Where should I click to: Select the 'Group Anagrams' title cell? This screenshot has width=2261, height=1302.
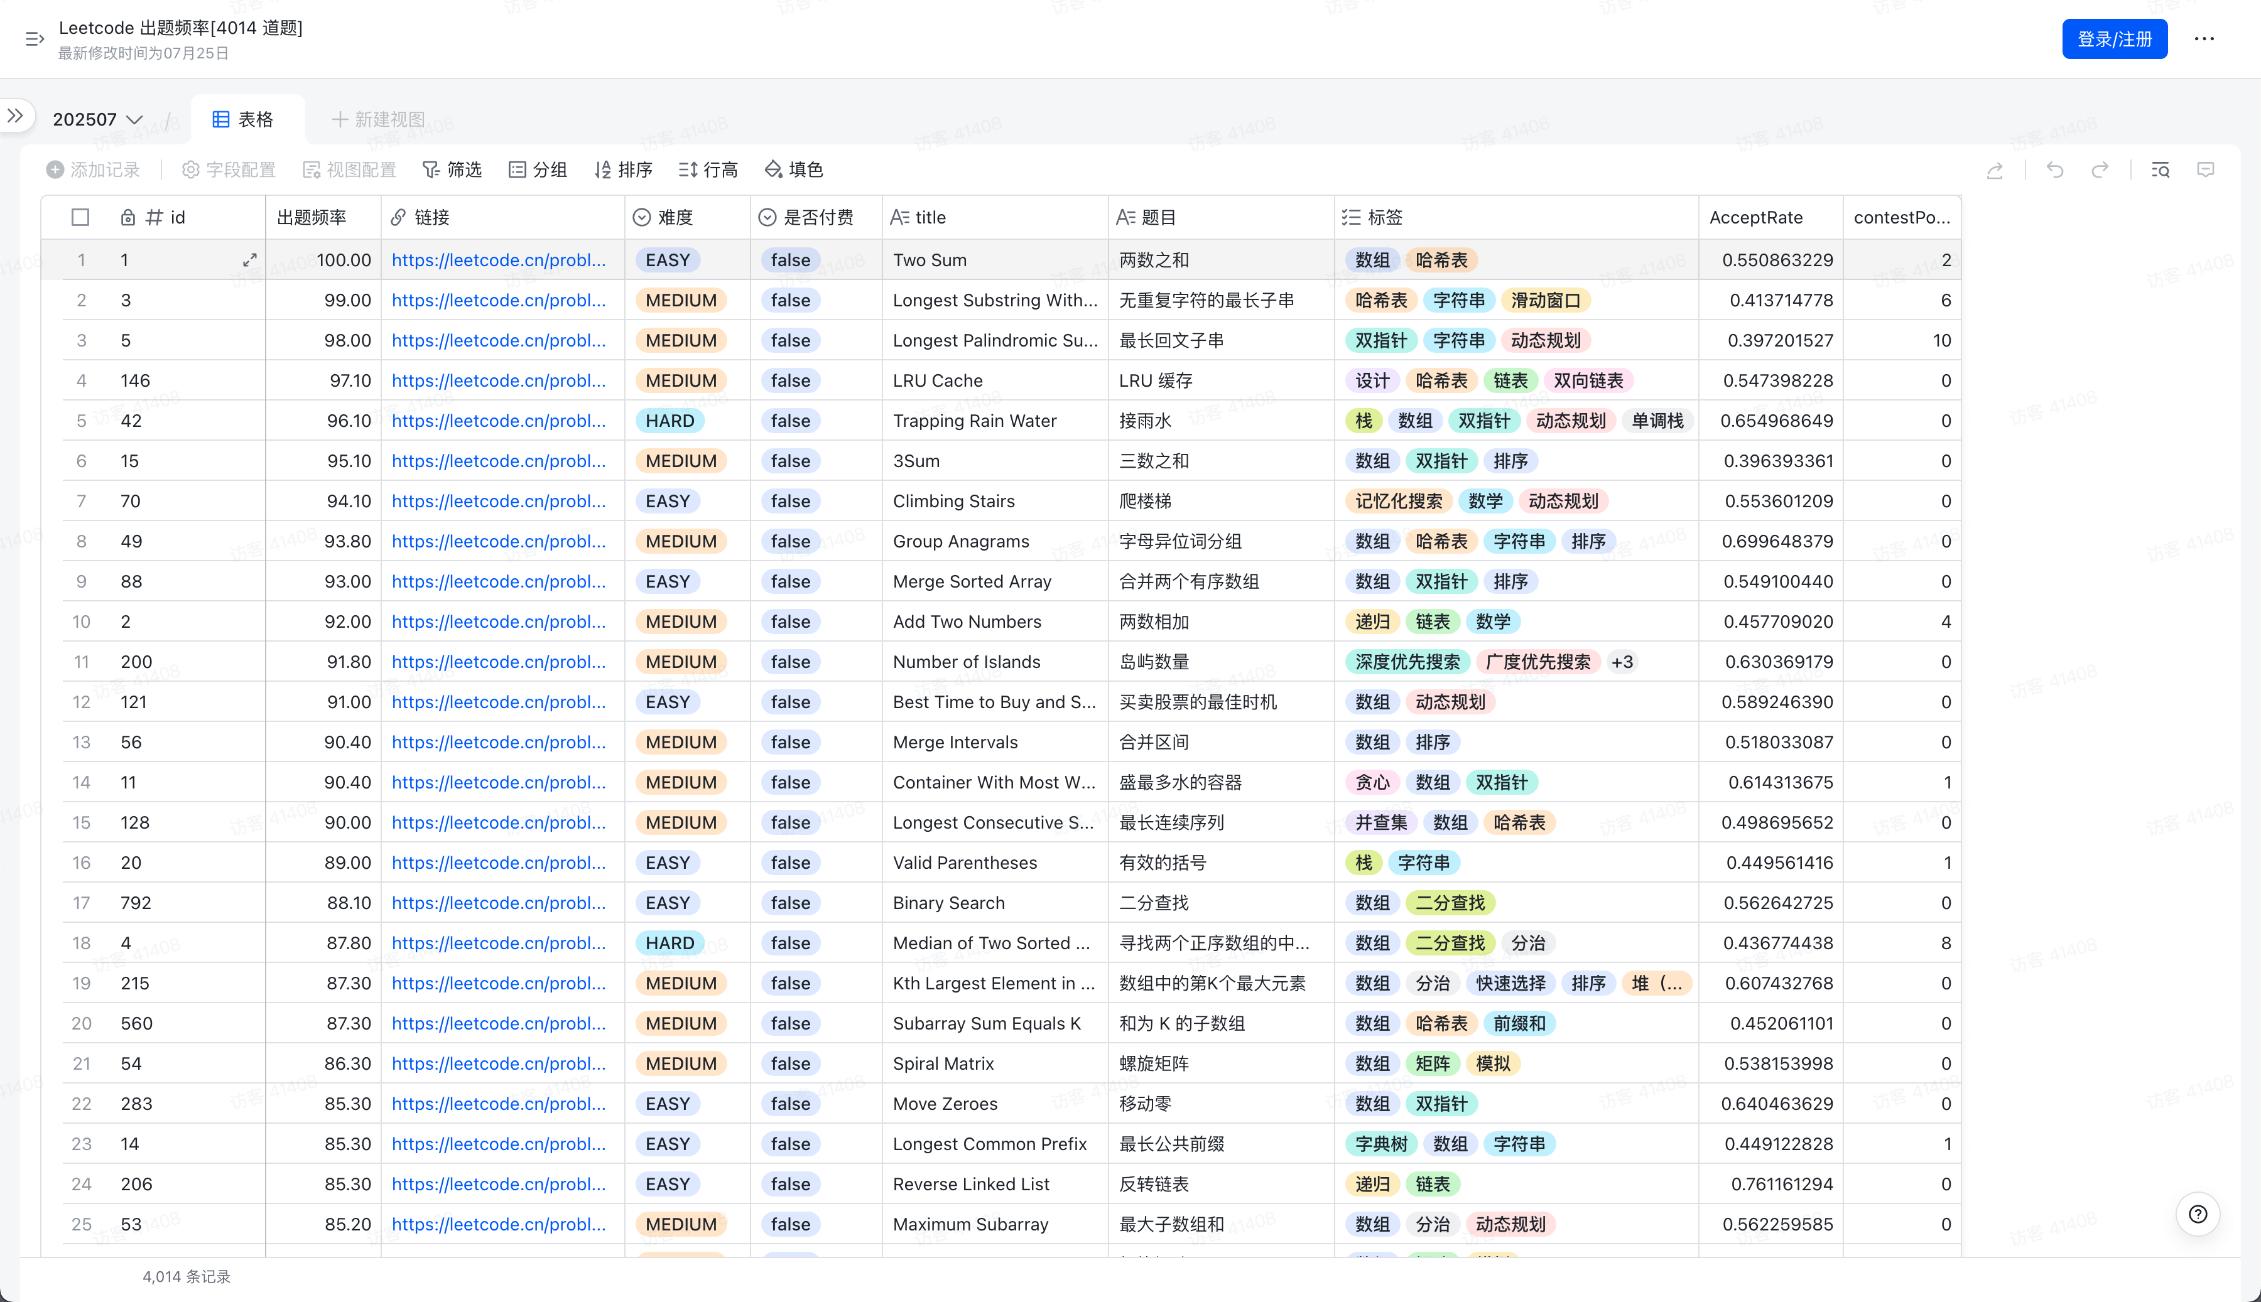coord(995,542)
